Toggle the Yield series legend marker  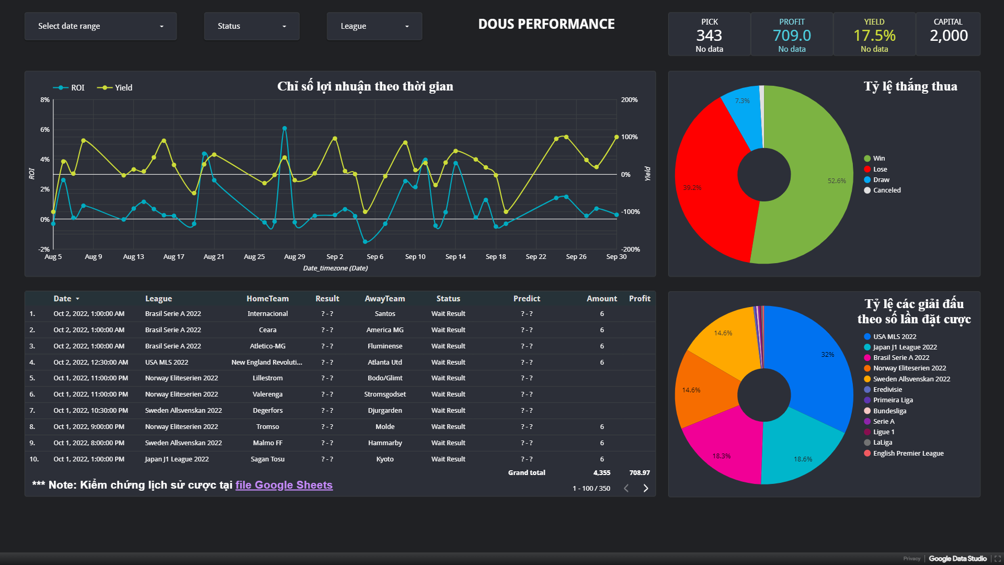pyautogui.click(x=105, y=87)
